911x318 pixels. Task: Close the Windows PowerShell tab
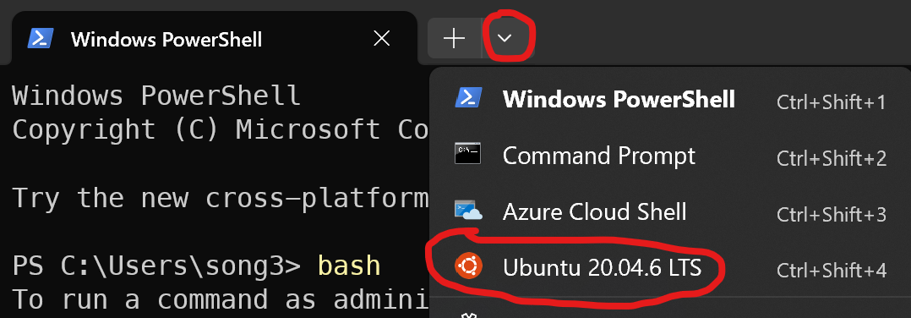(x=381, y=38)
